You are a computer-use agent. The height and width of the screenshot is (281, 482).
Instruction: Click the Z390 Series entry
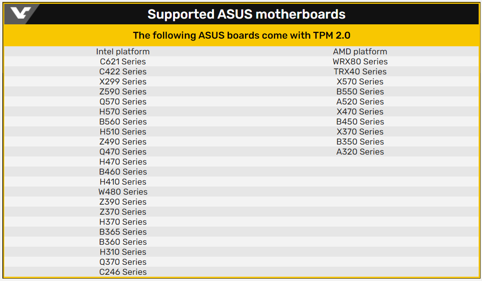[x=123, y=202]
